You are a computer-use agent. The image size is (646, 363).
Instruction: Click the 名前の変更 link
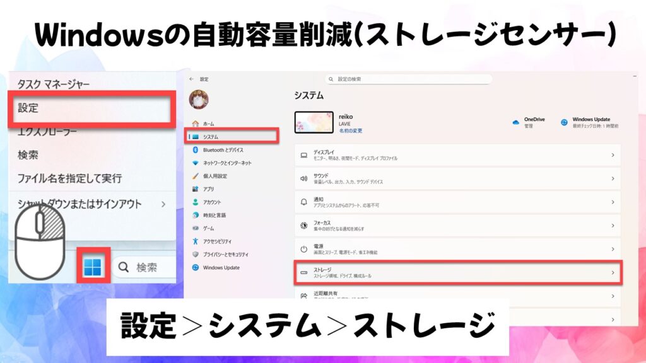[350, 130]
